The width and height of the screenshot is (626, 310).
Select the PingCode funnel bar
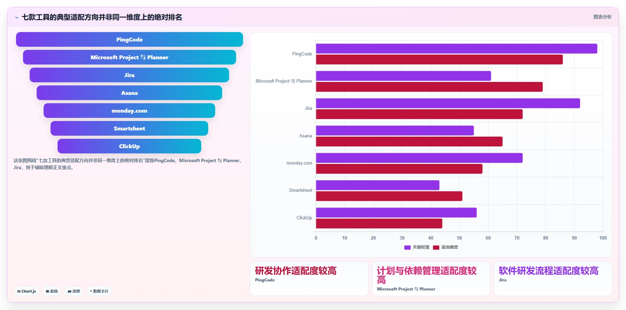pos(129,39)
